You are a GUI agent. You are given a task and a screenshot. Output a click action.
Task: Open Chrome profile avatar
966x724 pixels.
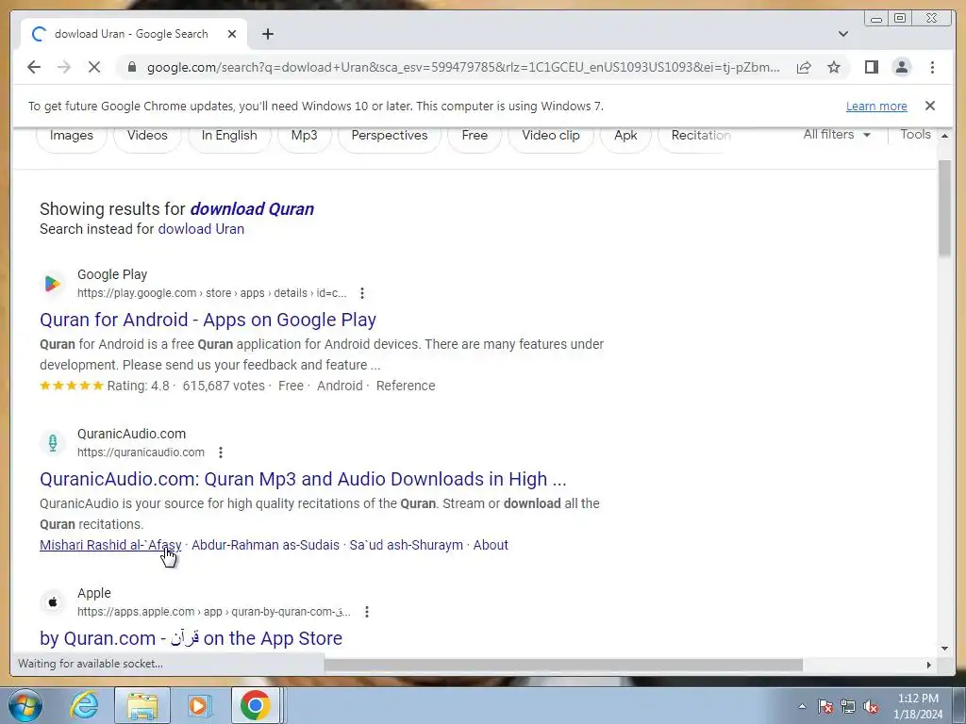(901, 67)
